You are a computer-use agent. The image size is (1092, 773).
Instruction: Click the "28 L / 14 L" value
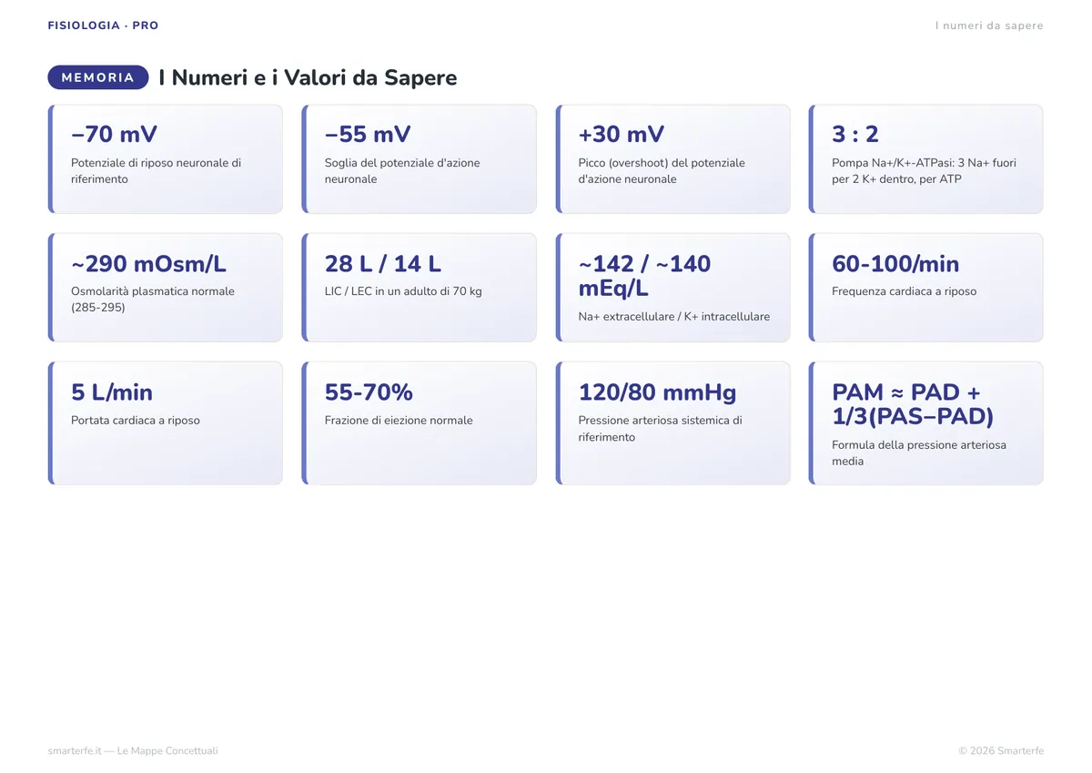pyautogui.click(x=383, y=264)
